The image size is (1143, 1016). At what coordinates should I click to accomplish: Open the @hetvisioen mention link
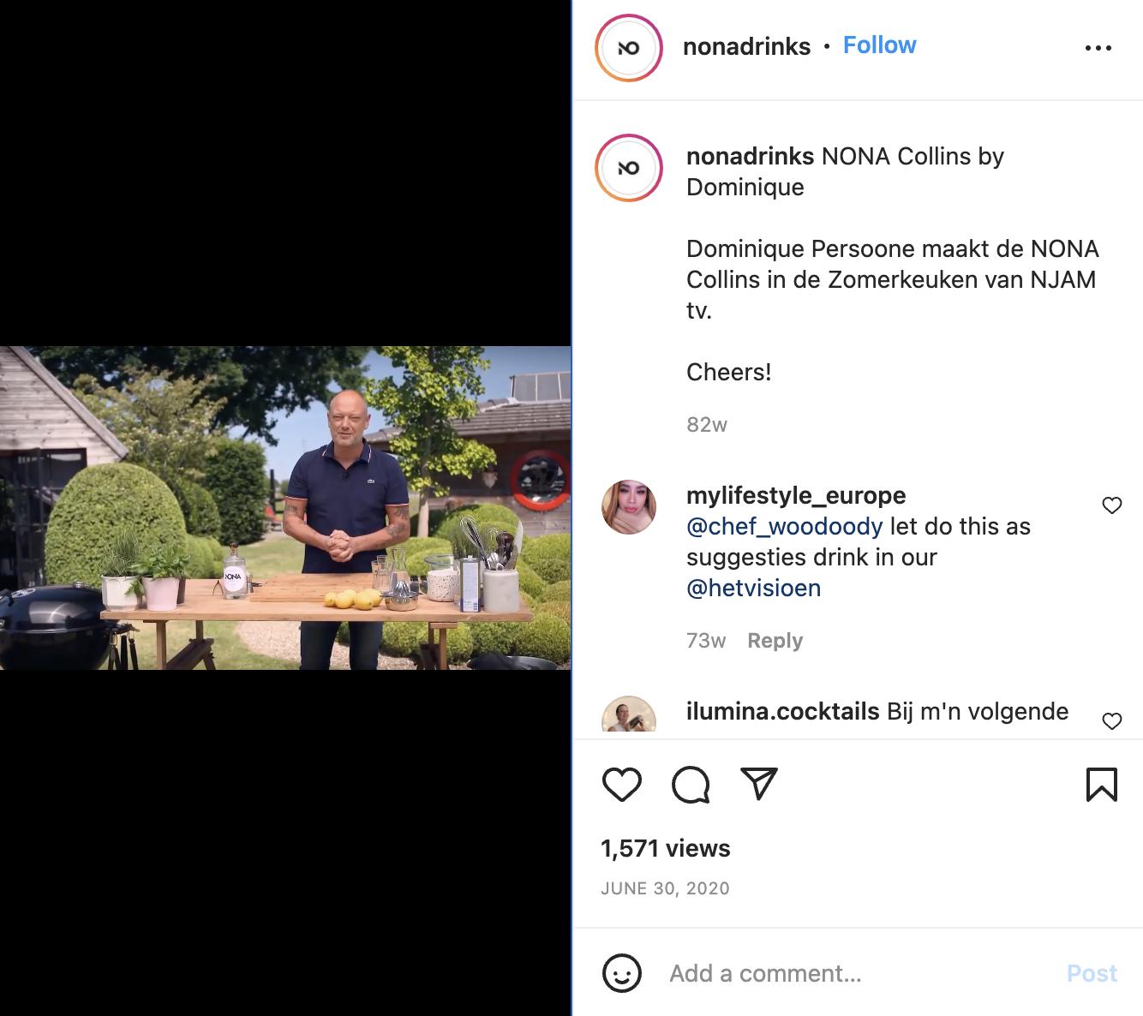(x=753, y=588)
